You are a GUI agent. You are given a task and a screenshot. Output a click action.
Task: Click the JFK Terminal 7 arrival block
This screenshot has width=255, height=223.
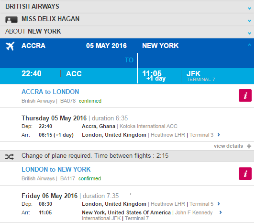(x=196, y=76)
